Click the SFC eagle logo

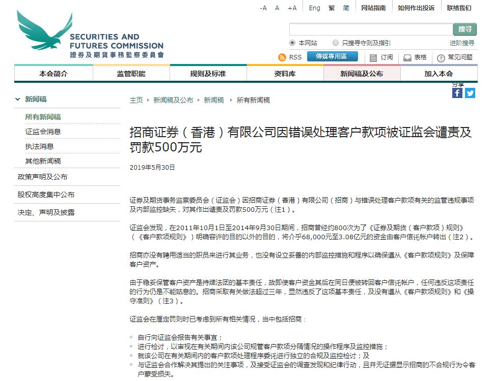click(90, 34)
